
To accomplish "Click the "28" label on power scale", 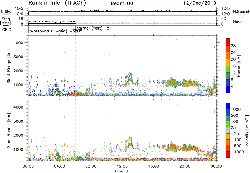I will coord(233,46).
